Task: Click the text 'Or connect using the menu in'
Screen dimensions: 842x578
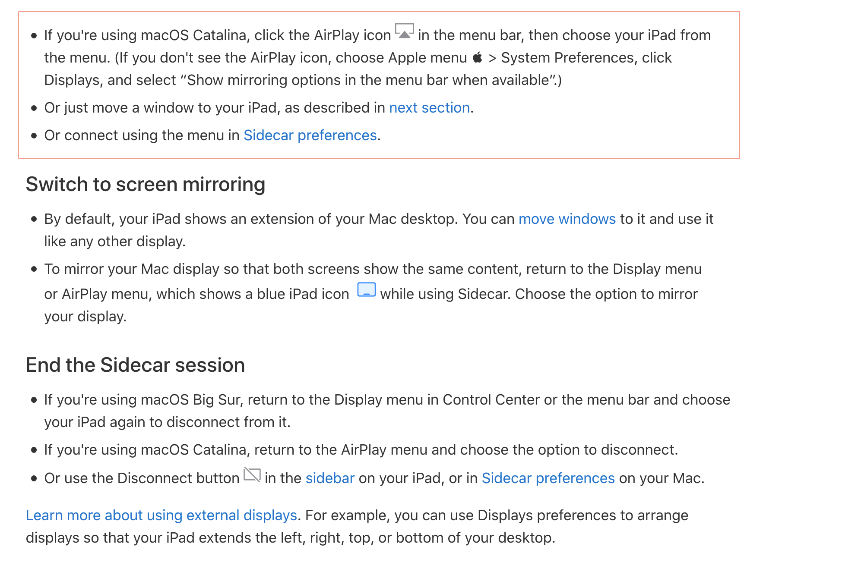Action: tap(142, 135)
